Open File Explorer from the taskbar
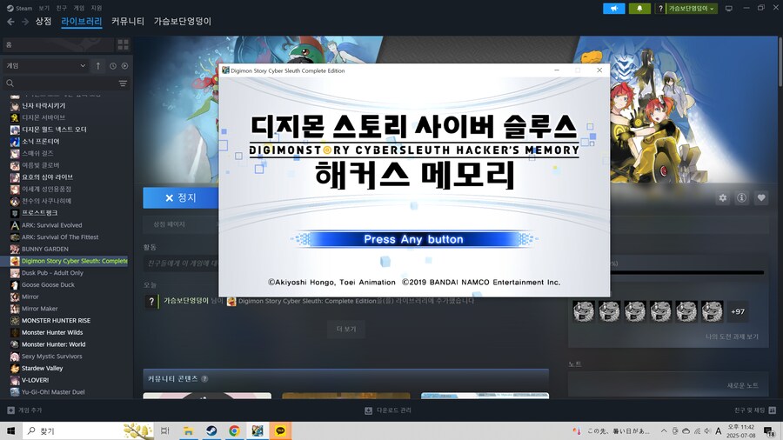The image size is (783, 440). coord(188,431)
